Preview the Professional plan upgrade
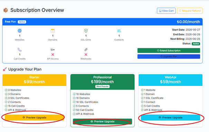Viewport: 209px width, 132px height. click(x=102, y=122)
